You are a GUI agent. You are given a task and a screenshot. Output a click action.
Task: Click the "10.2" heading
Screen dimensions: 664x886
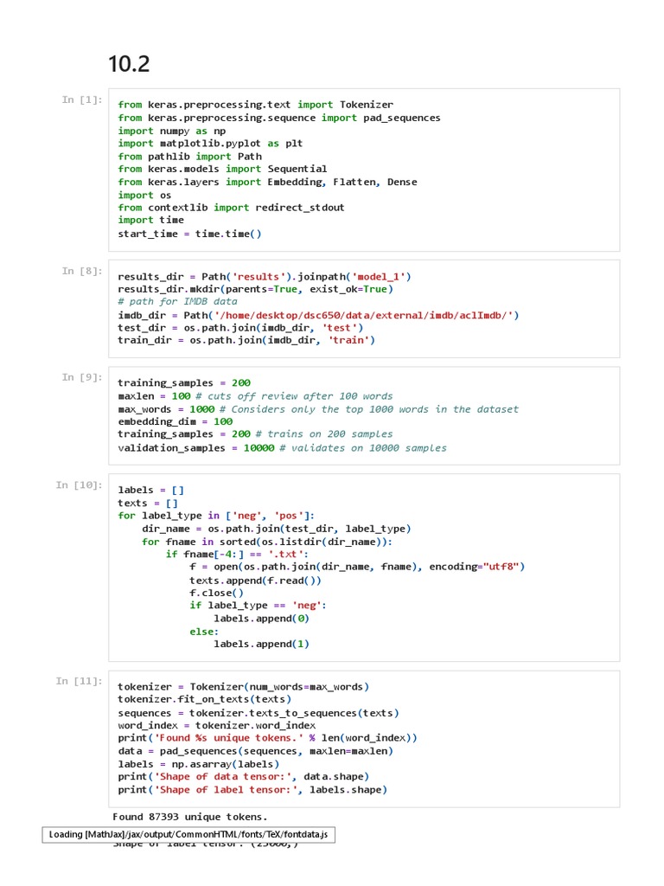coord(129,64)
